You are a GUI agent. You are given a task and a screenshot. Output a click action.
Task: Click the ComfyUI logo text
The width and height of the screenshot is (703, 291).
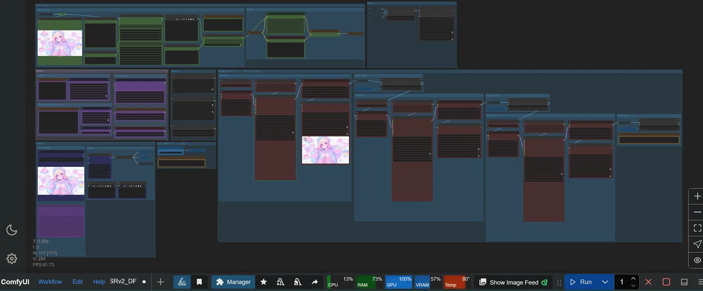coord(15,282)
